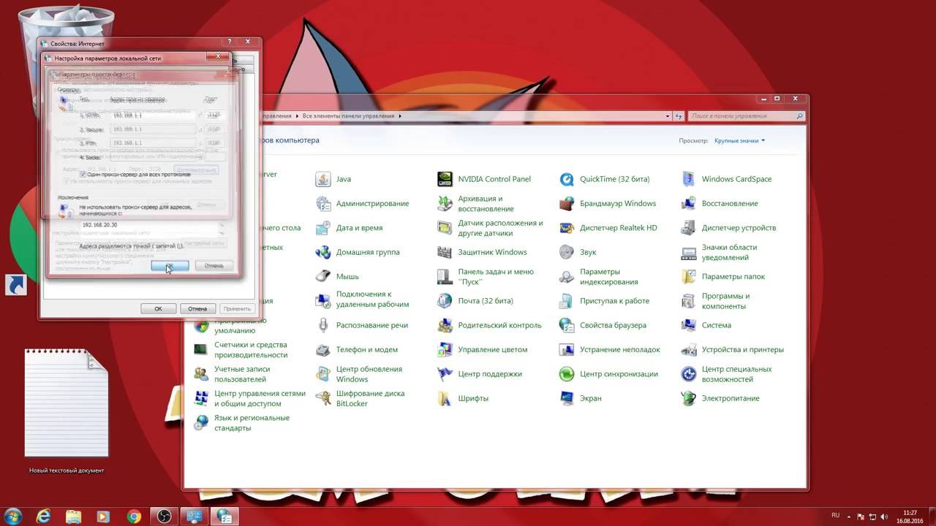This screenshot has height=526, width=936.
Task: Open Устройства и принтеры item
Action: point(733,349)
